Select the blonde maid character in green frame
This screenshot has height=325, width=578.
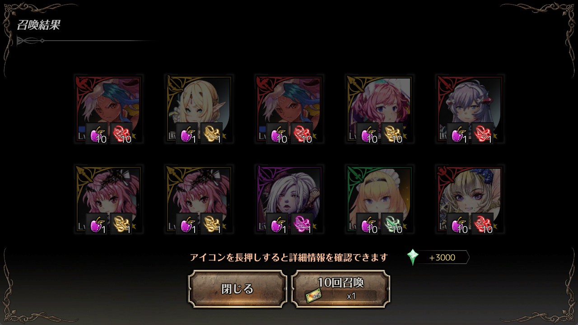point(379,199)
